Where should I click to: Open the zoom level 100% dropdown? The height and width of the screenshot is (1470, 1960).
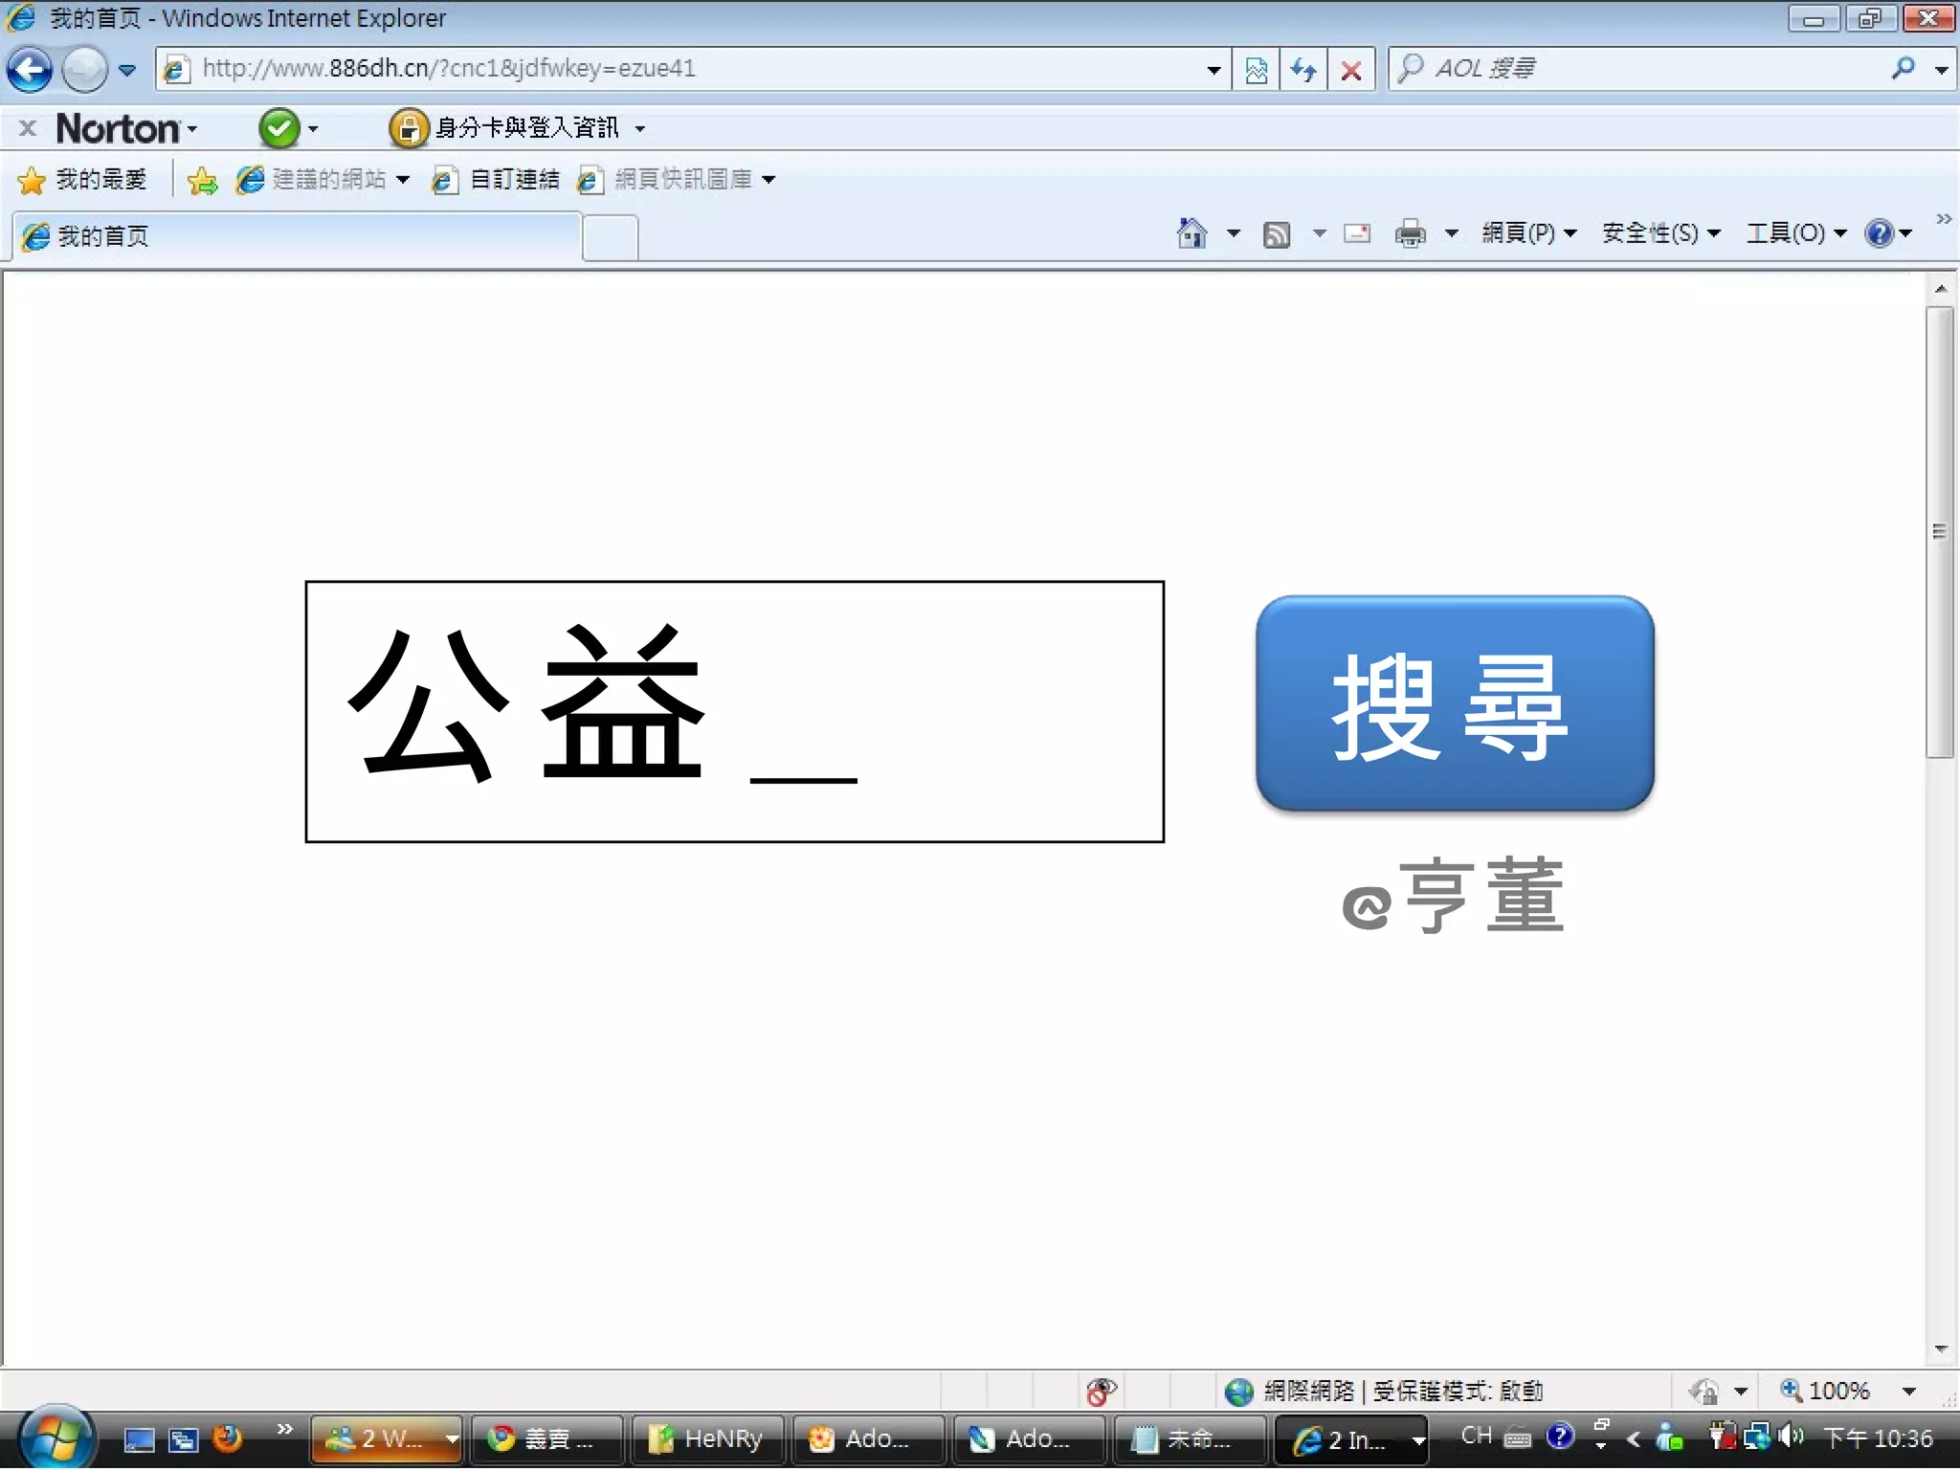click(x=1908, y=1391)
